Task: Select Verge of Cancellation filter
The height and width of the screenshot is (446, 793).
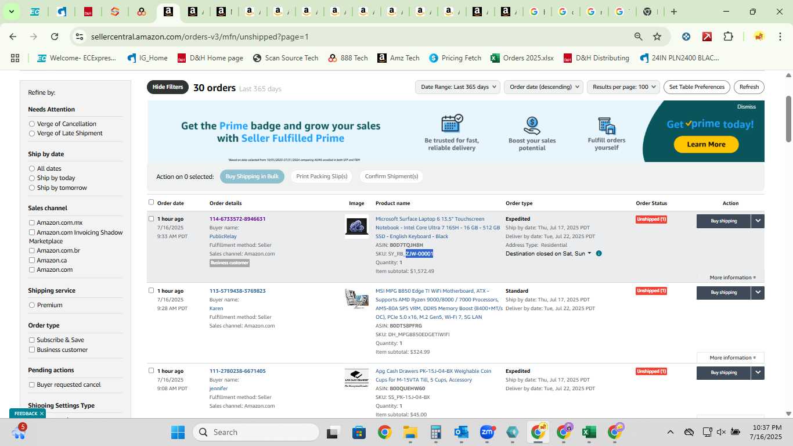Action: click(32, 124)
